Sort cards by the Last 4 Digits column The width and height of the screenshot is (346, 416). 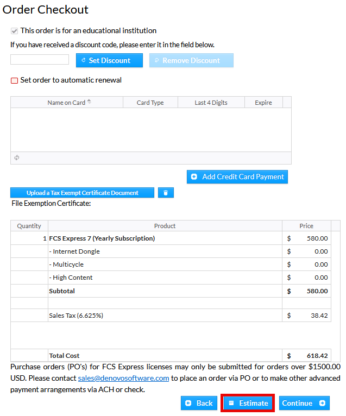211,103
